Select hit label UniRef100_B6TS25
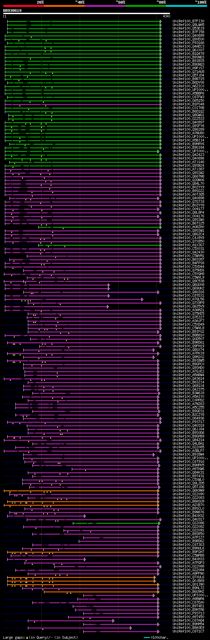Screen dimensions: 210x640 188,223
